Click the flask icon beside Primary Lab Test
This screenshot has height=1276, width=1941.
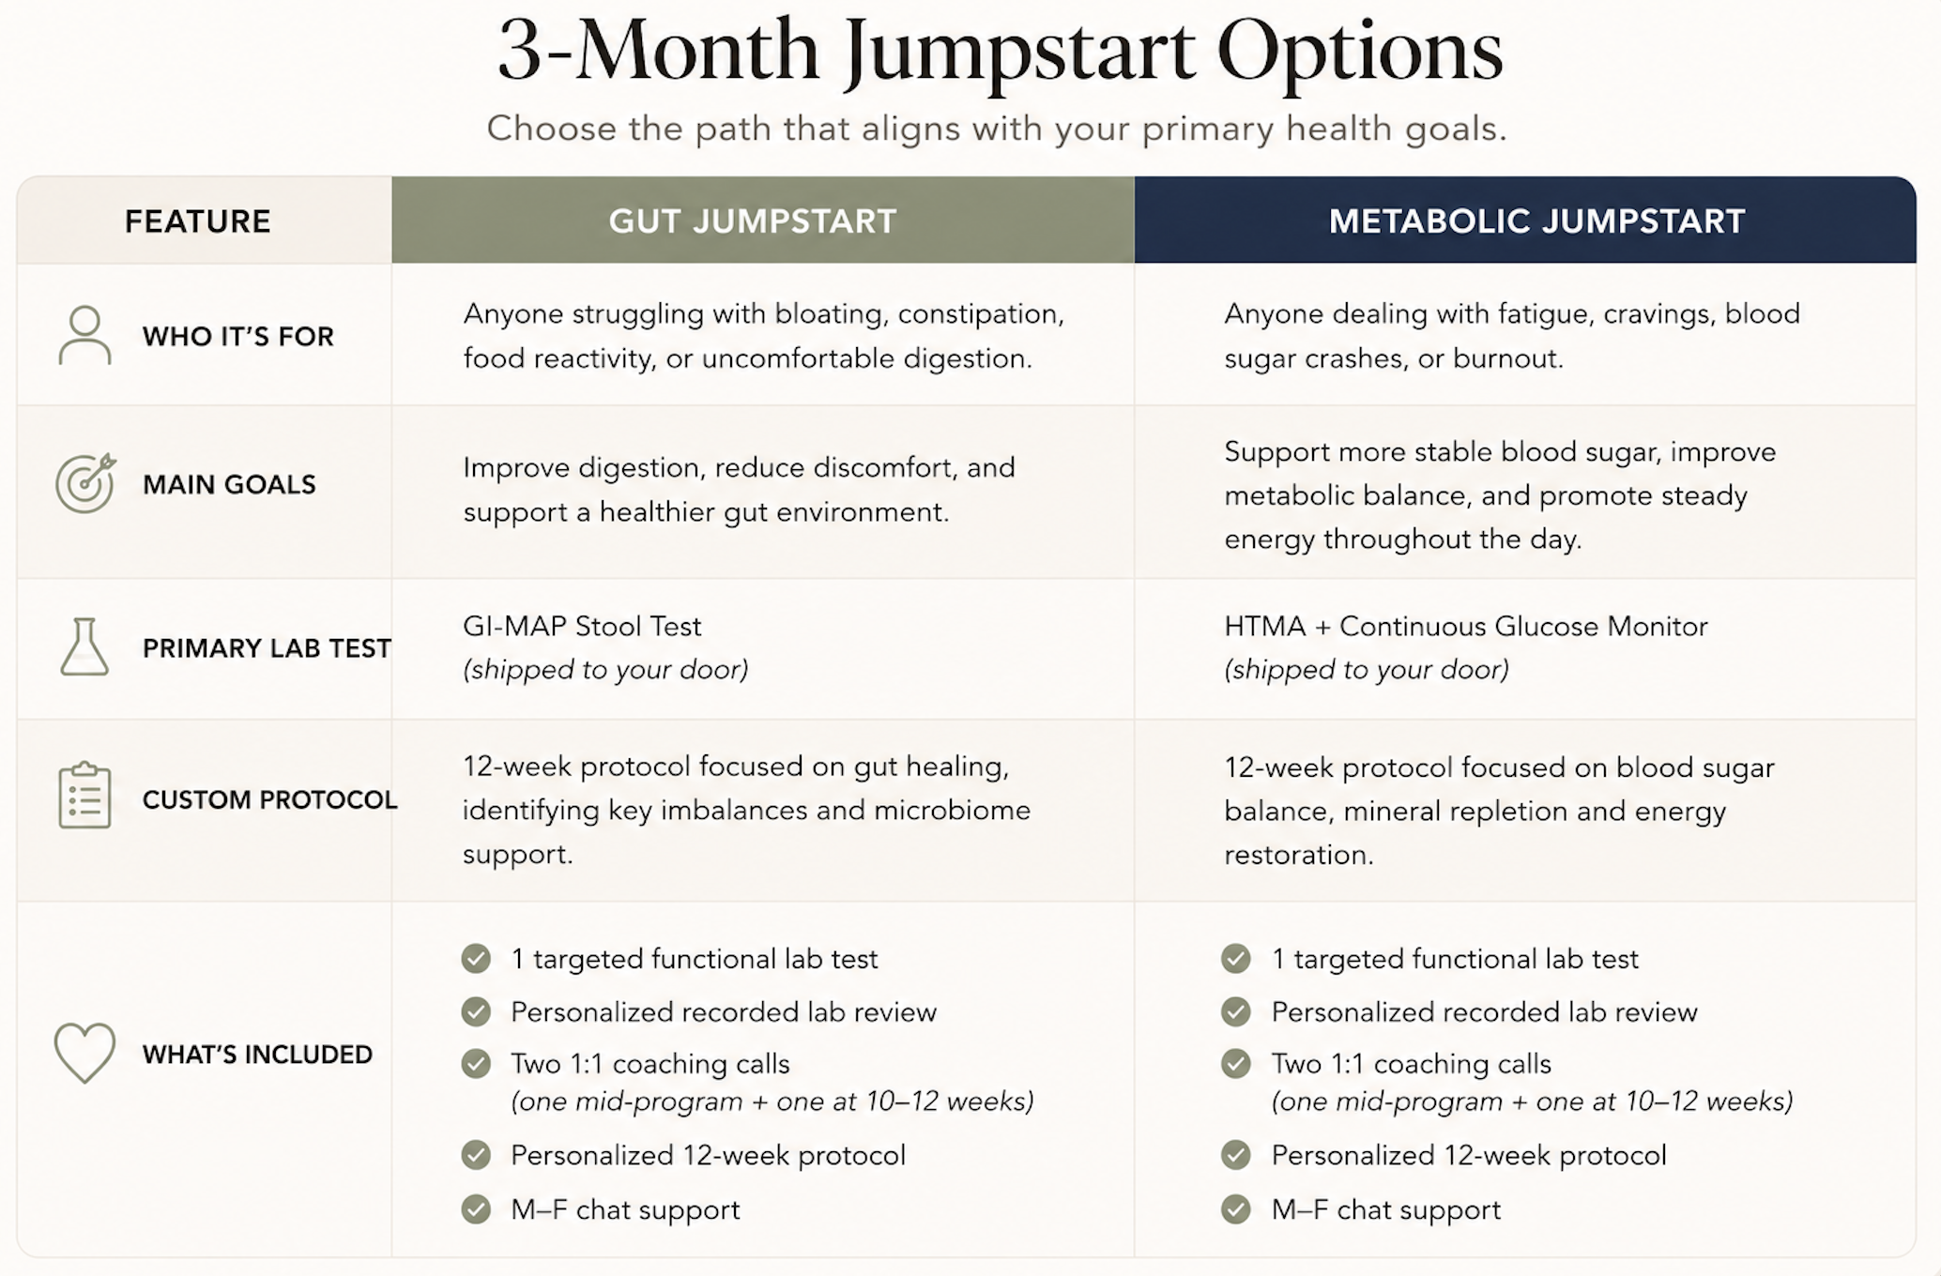[84, 646]
